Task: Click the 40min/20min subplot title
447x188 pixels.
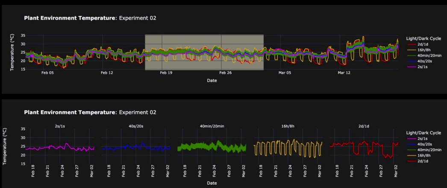Action: point(213,125)
